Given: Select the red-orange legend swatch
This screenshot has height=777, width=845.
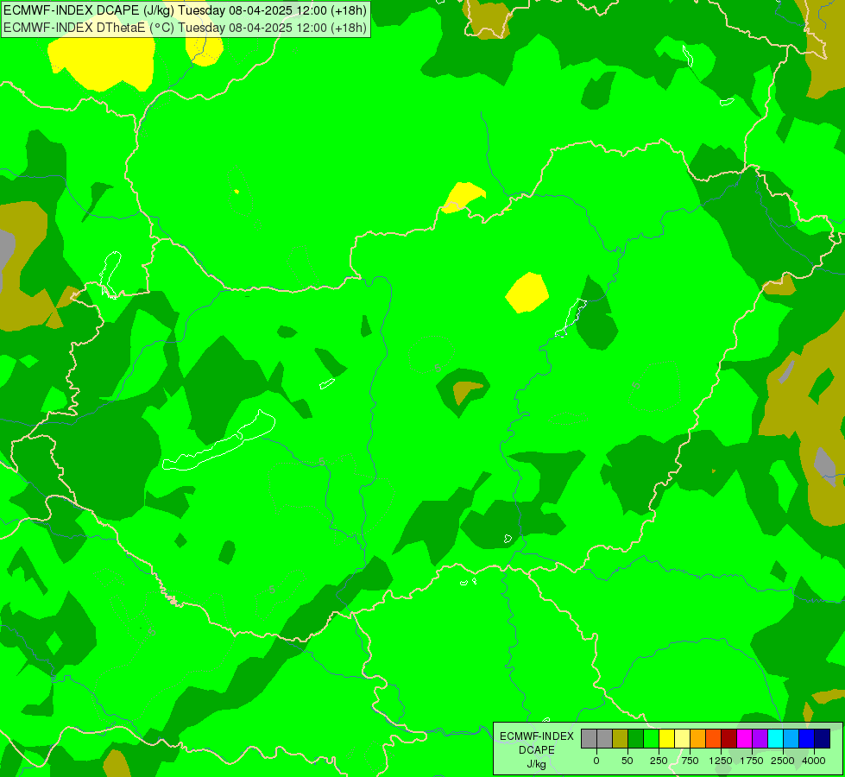Looking at the screenshot, I should [x=714, y=739].
